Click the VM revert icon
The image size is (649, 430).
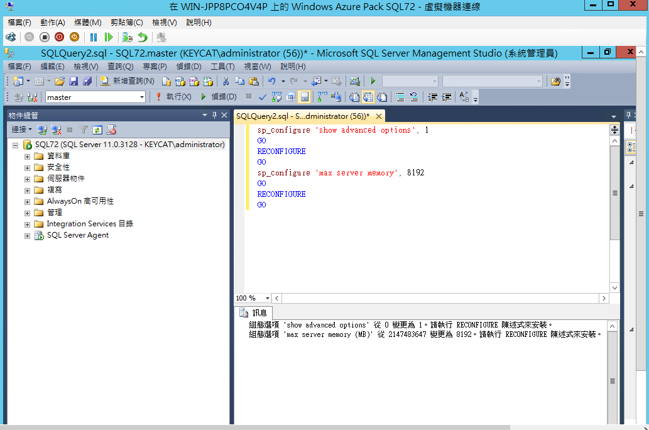(x=143, y=37)
